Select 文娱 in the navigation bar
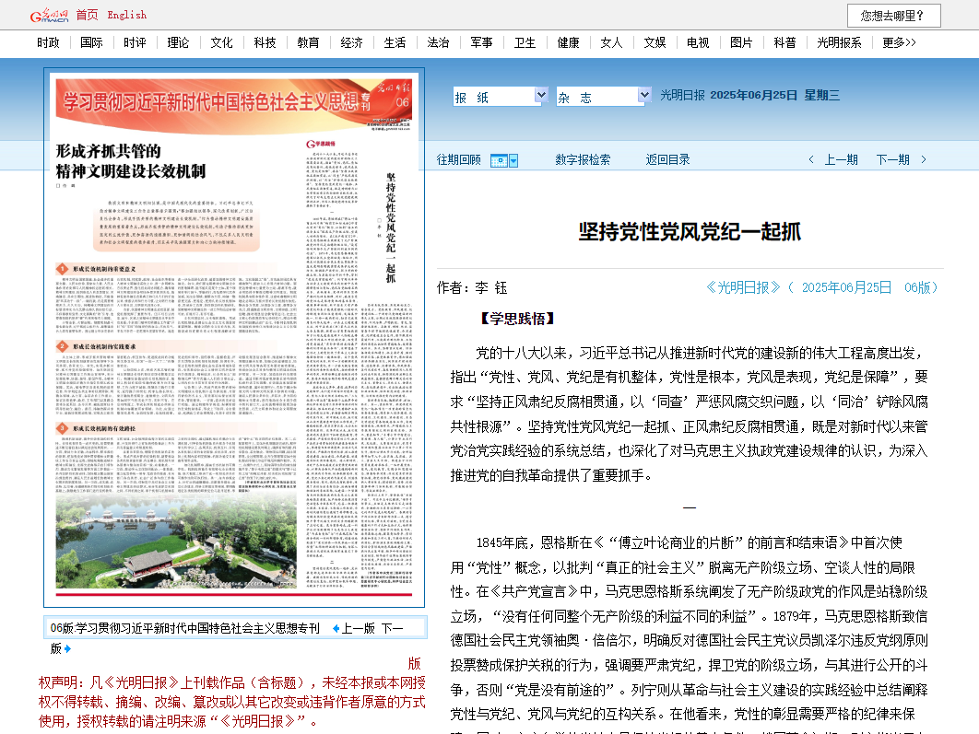979x734 pixels. pyautogui.click(x=655, y=42)
